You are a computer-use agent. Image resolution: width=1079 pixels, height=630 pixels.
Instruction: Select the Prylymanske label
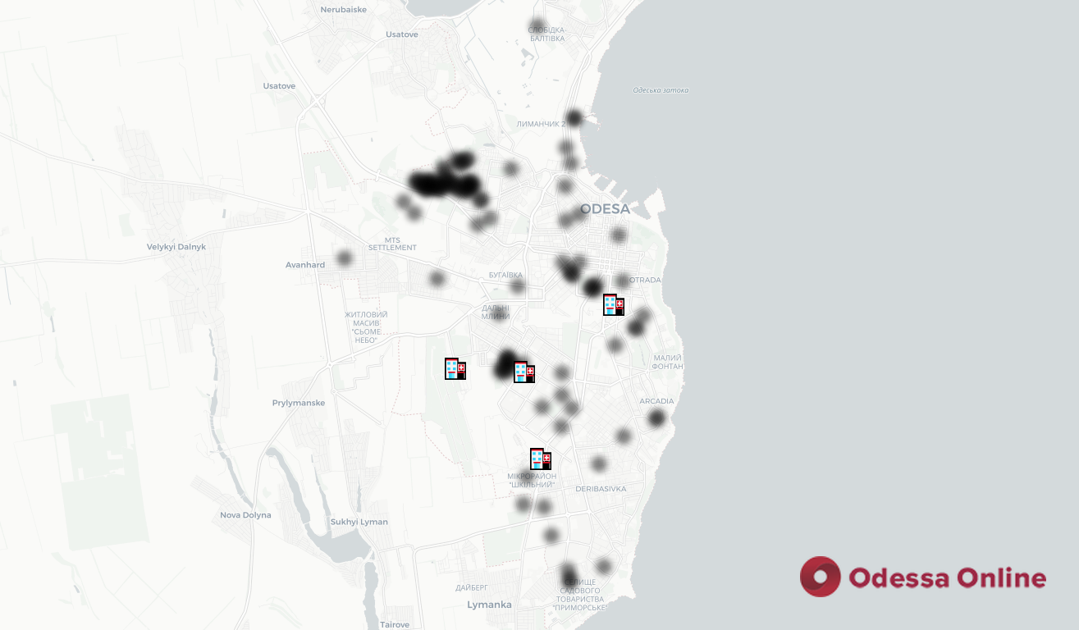pos(299,403)
